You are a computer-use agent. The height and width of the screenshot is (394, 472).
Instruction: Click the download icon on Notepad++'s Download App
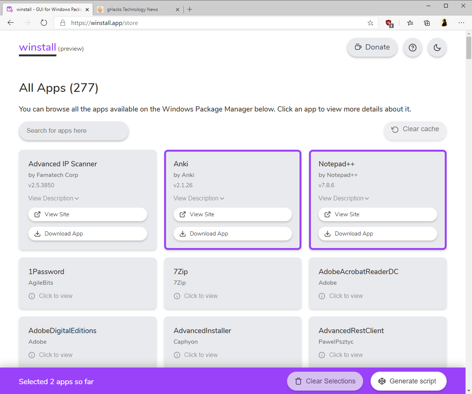click(x=327, y=234)
